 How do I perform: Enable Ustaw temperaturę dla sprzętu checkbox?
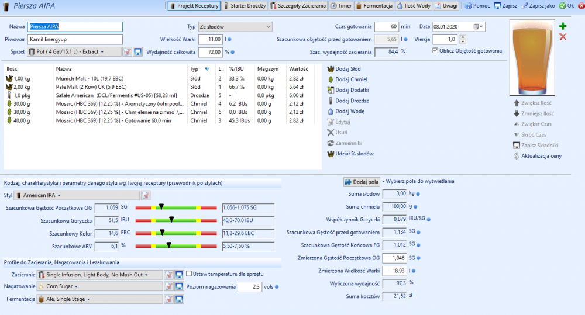(189, 274)
